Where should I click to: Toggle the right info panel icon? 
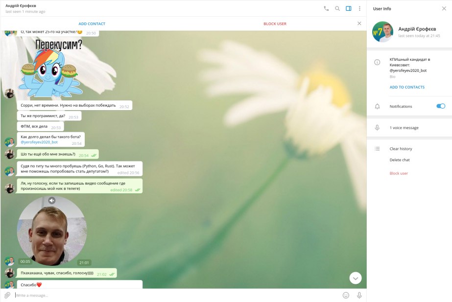point(349,9)
